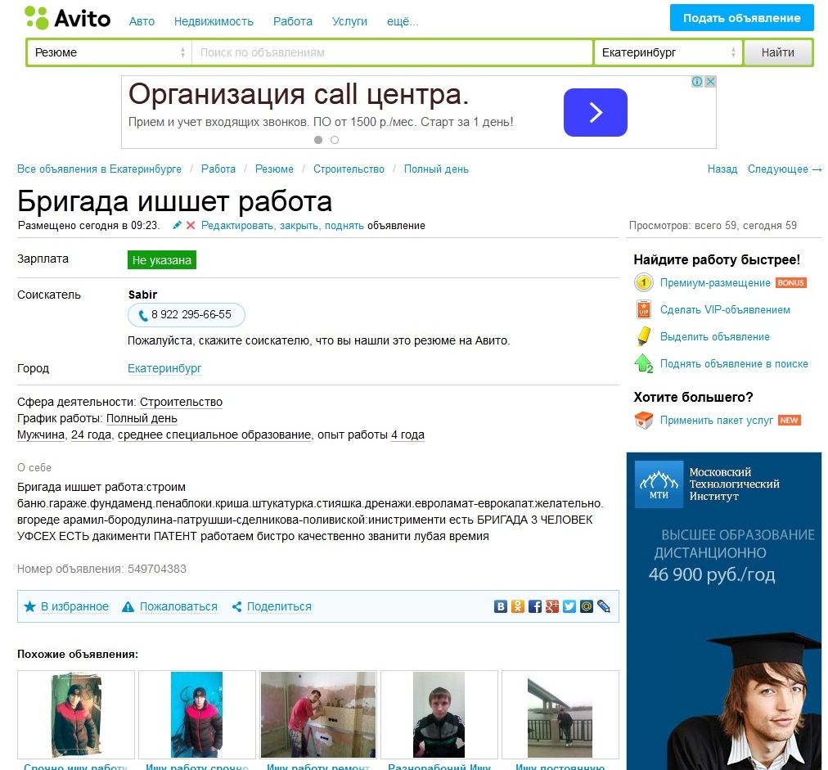The width and height of the screenshot is (828, 770).
Task: Click Пожаловаться link
Action: (x=178, y=606)
